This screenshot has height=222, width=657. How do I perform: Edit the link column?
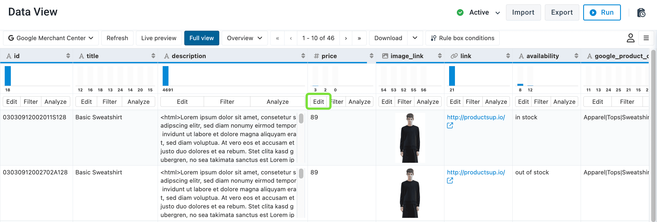455,102
